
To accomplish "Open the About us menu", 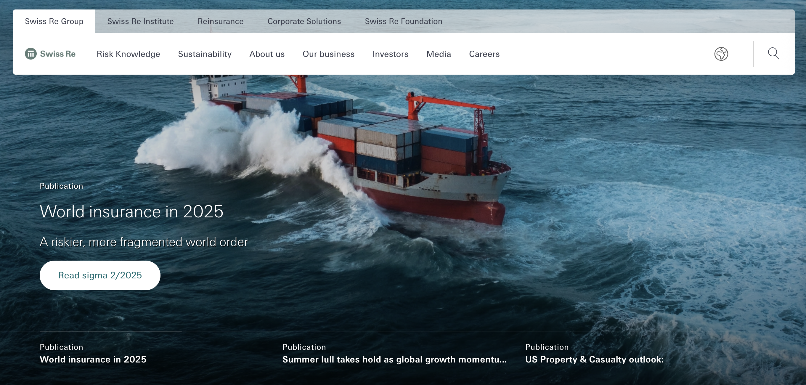I will pos(266,54).
